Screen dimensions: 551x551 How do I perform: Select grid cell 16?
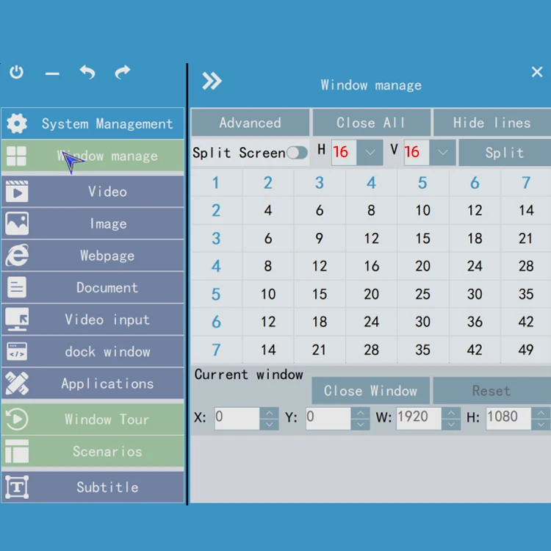click(372, 266)
